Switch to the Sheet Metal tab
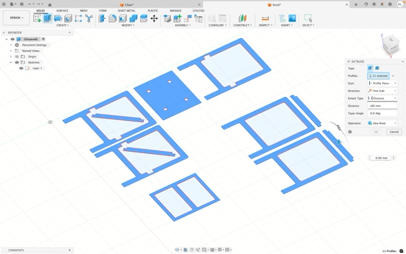 (x=126, y=11)
